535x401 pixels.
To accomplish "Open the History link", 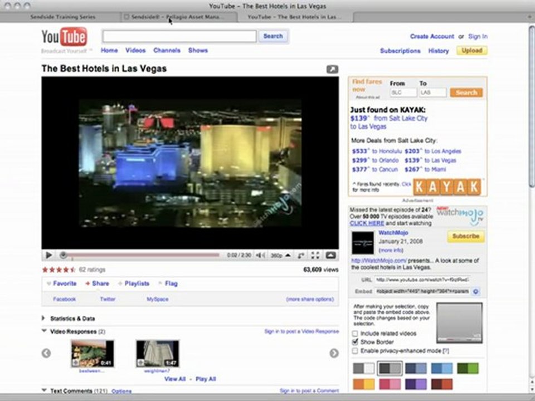I will (x=439, y=51).
